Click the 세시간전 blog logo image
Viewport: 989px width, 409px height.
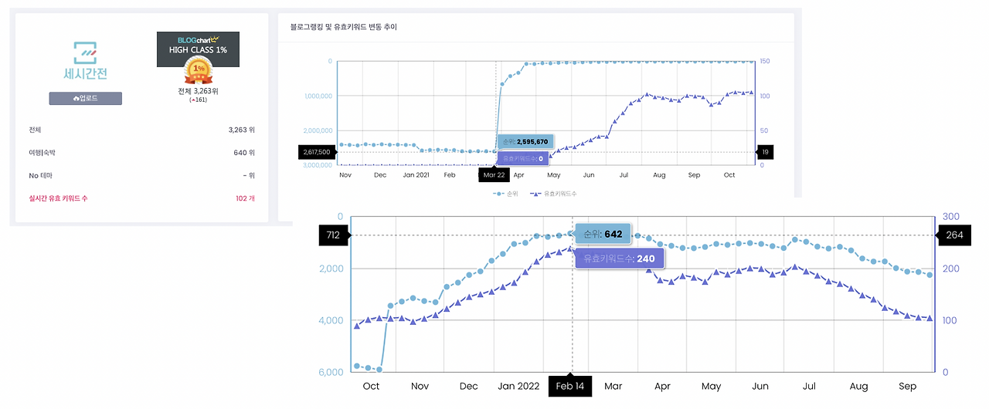click(x=86, y=62)
